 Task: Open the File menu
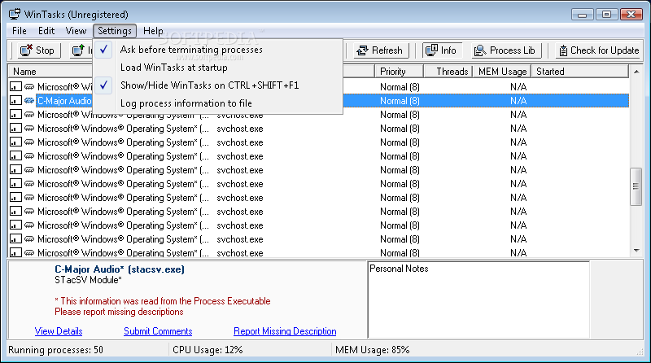click(19, 31)
